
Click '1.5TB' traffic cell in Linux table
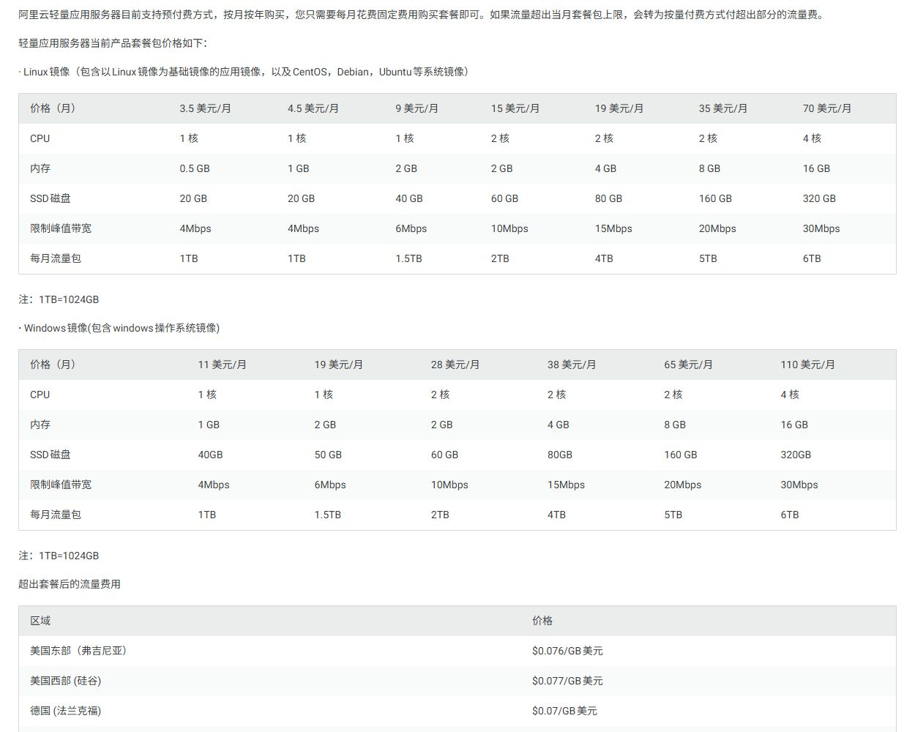click(408, 258)
